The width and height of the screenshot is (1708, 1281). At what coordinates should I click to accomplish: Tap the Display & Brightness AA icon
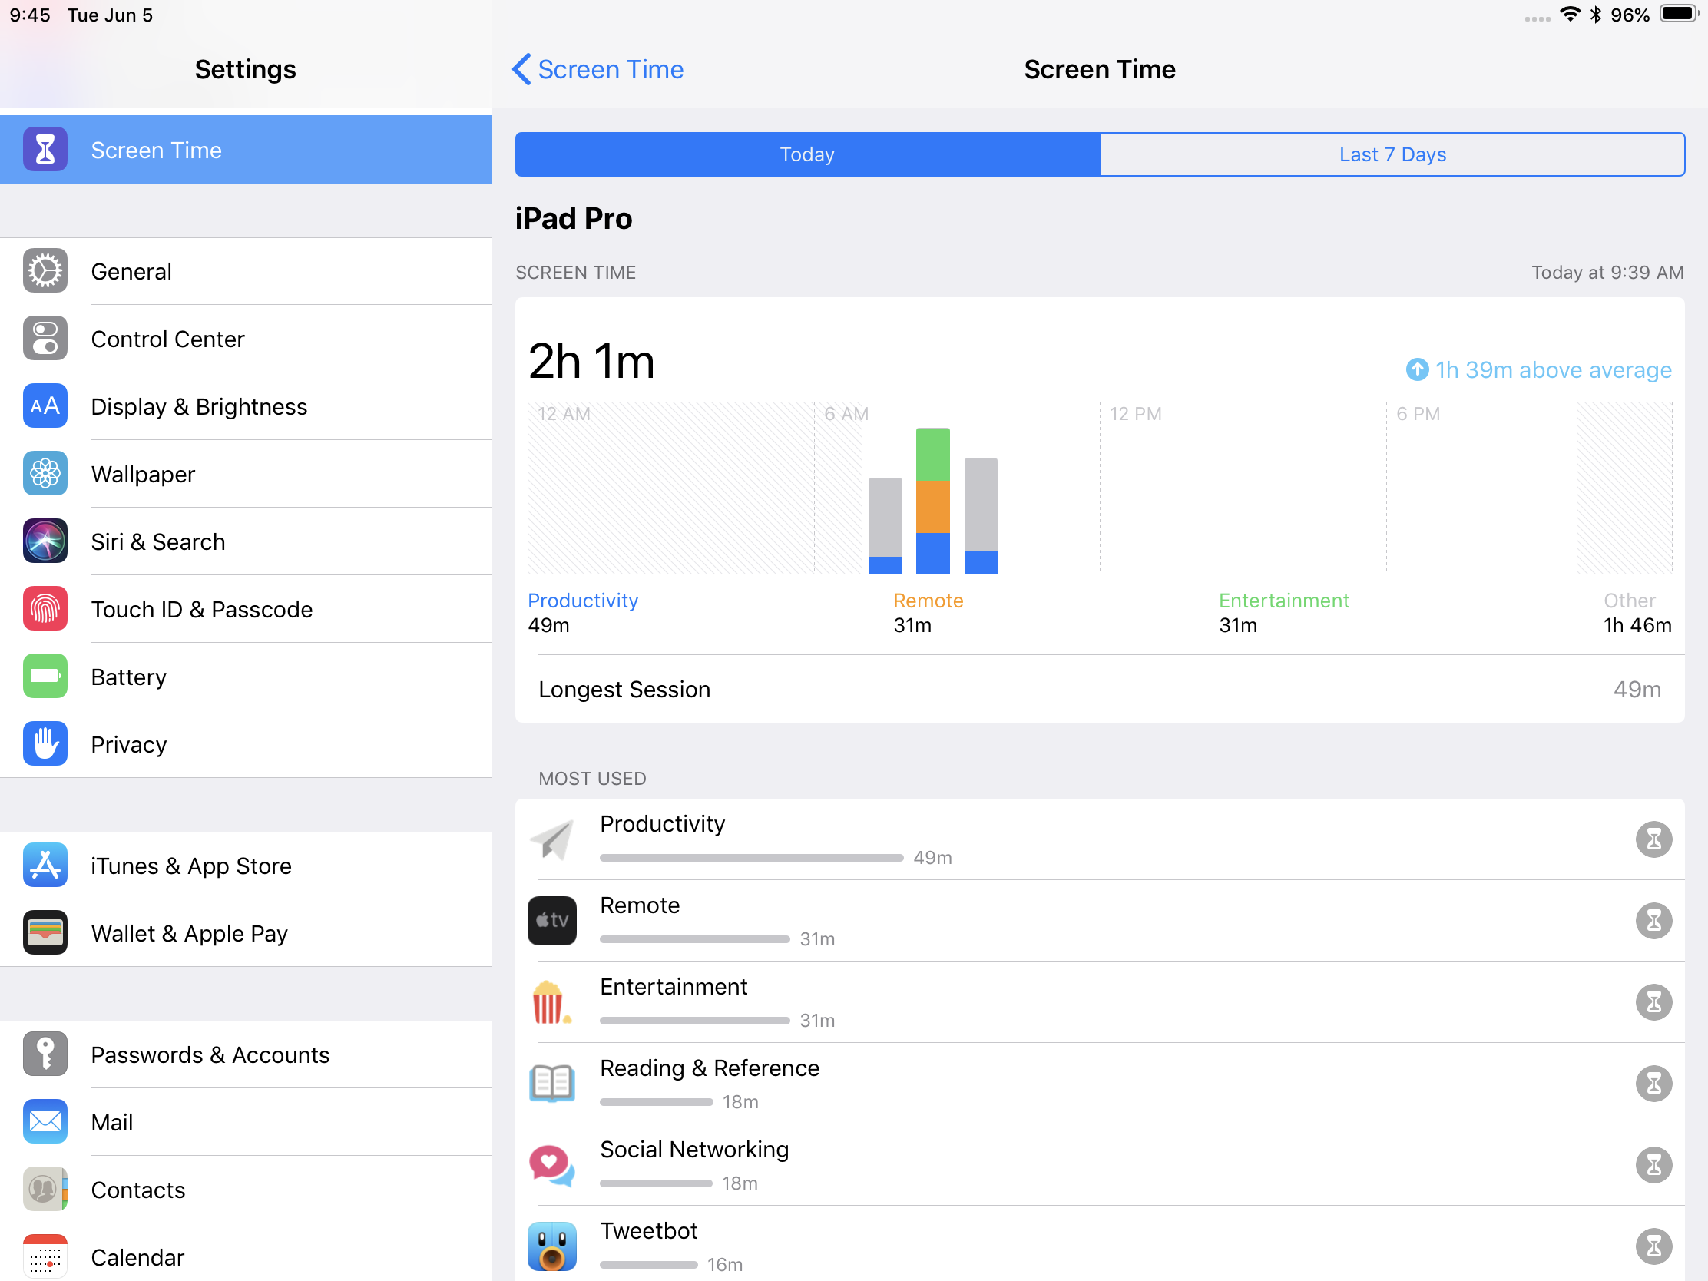[x=45, y=406]
